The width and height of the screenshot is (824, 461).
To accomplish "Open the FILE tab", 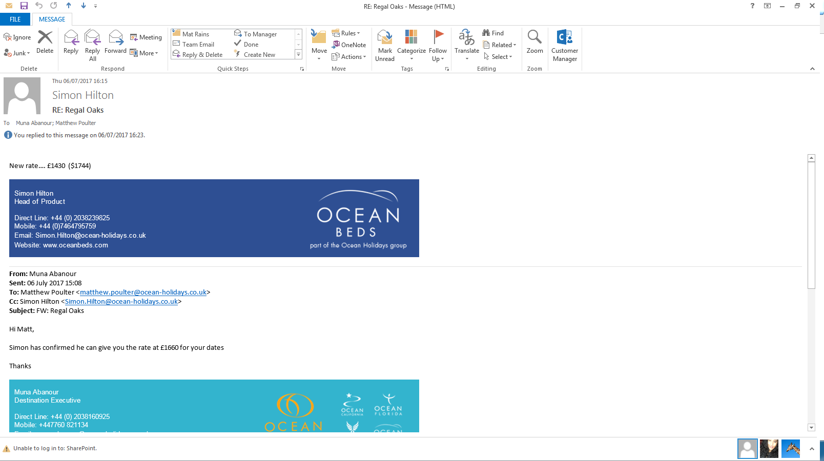I will point(15,19).
